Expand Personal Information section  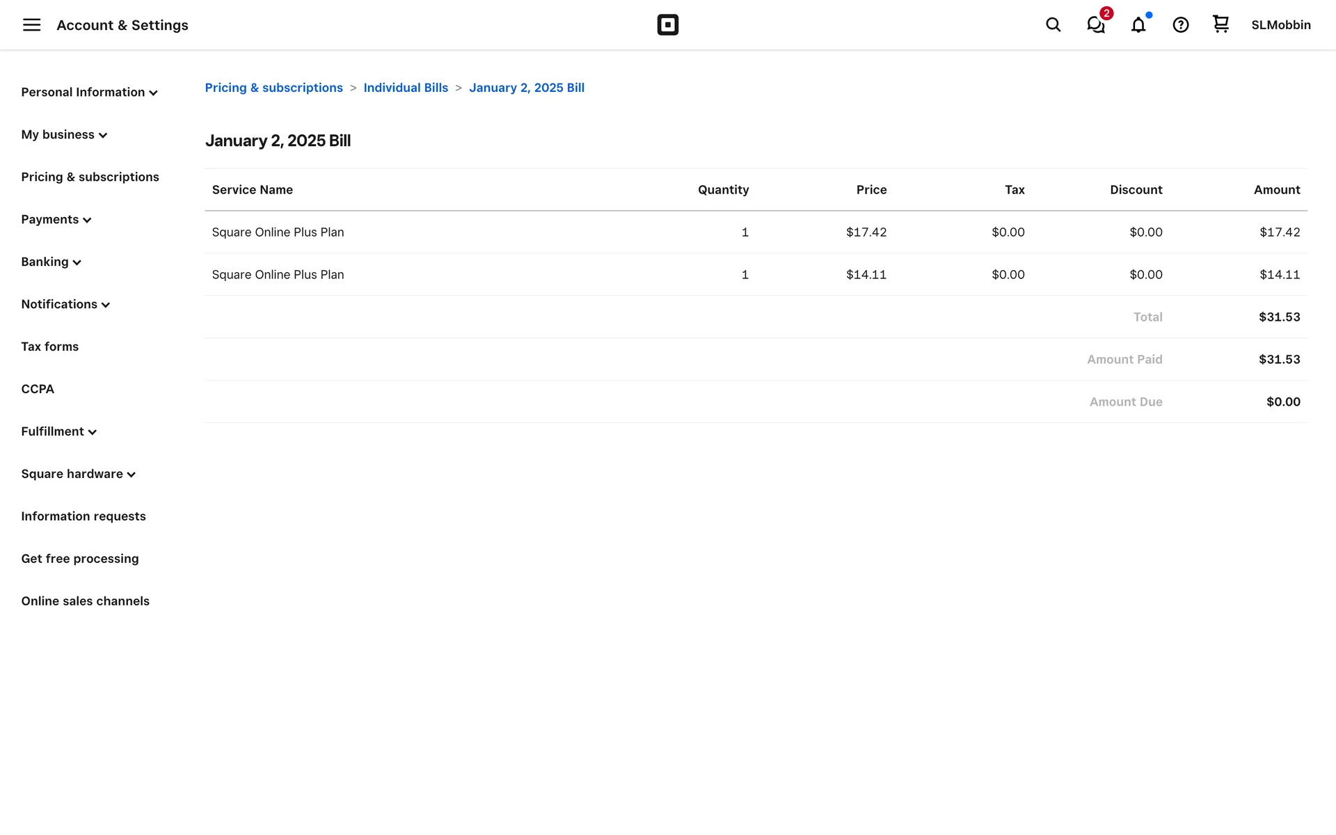click(x=89, y=93)
